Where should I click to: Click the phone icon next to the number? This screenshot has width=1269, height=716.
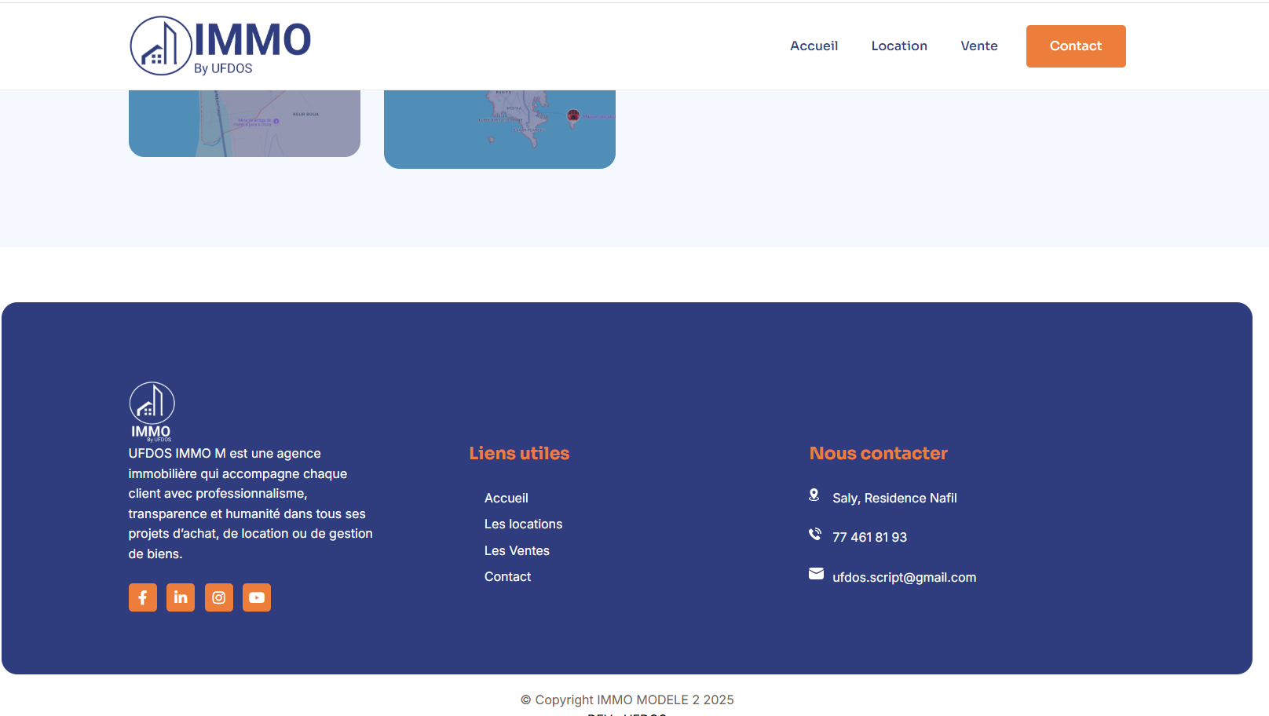point(815,535)
